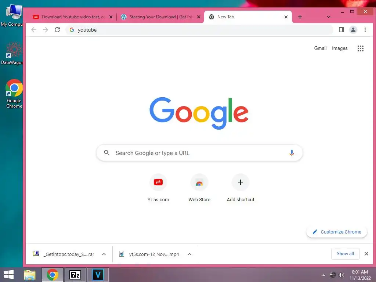376x282 pixels.
Task: Open the Google apps grid
Action: [x=361, y=48]
